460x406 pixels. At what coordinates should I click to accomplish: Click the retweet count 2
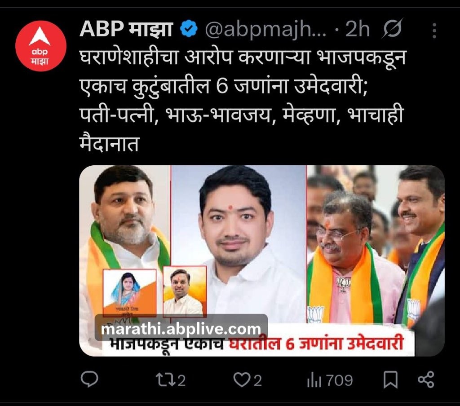click(x=181, y=381)
